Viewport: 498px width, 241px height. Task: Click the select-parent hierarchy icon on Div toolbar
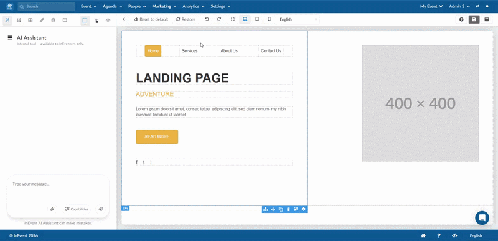pyautogui.click(x=266, y=209)
